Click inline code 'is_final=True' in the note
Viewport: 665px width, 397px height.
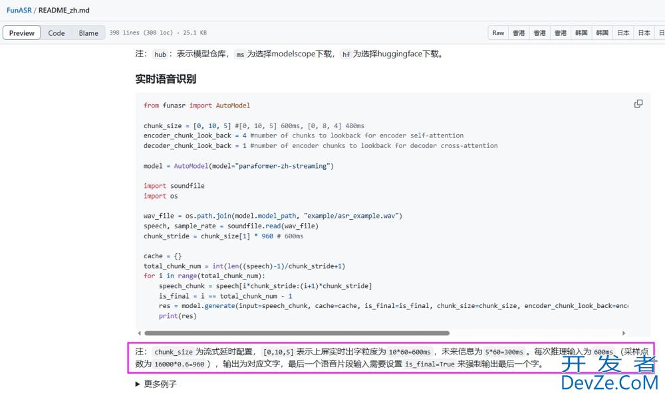(430, 364)
